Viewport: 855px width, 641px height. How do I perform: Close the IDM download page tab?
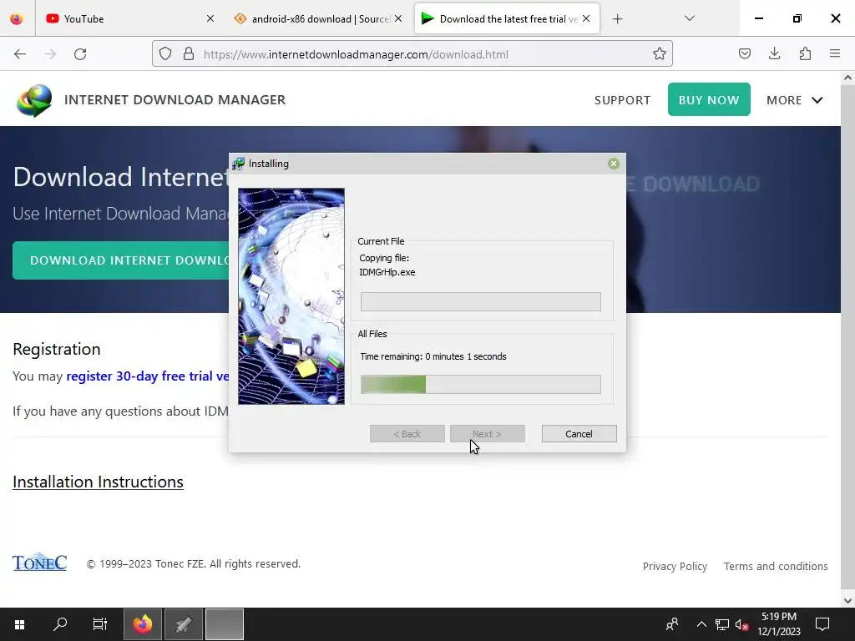coord(586,18)
